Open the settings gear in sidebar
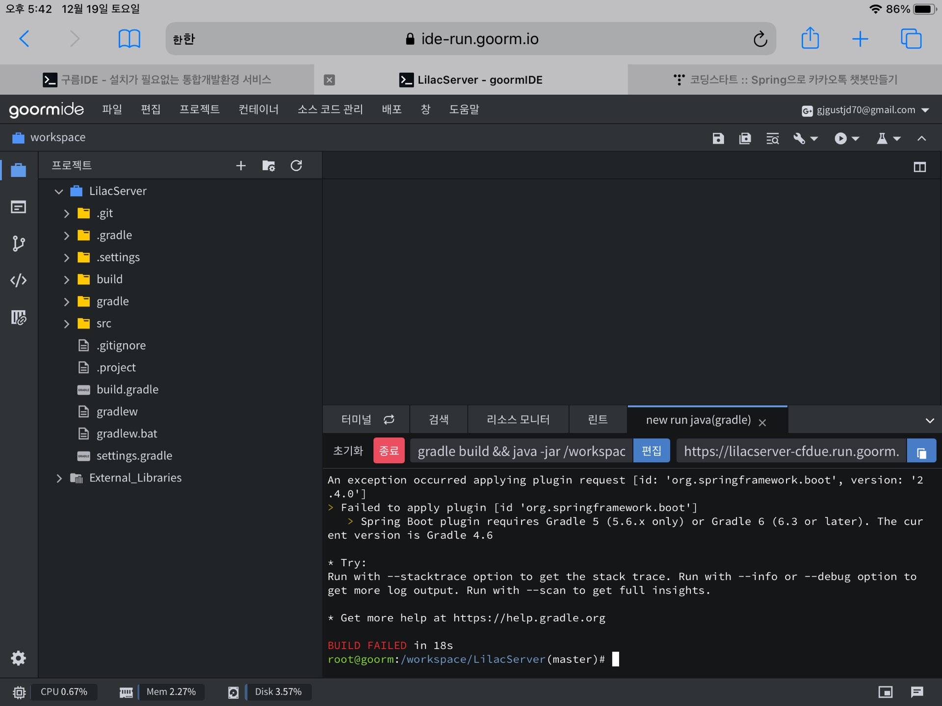This screenshot has width=942, height=706. tap(19, 658)
